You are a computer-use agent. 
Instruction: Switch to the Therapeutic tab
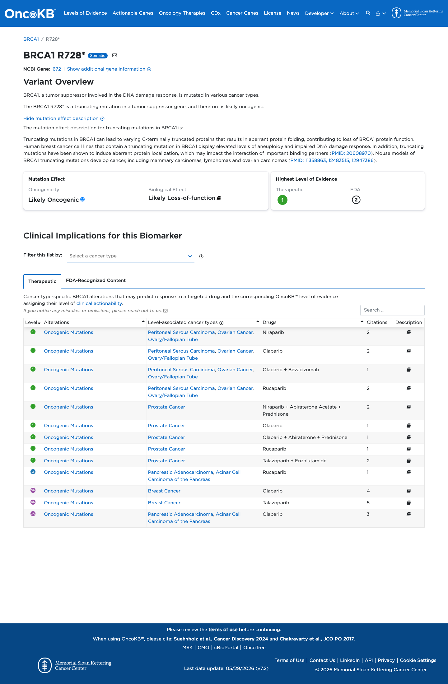click(42, 281)
